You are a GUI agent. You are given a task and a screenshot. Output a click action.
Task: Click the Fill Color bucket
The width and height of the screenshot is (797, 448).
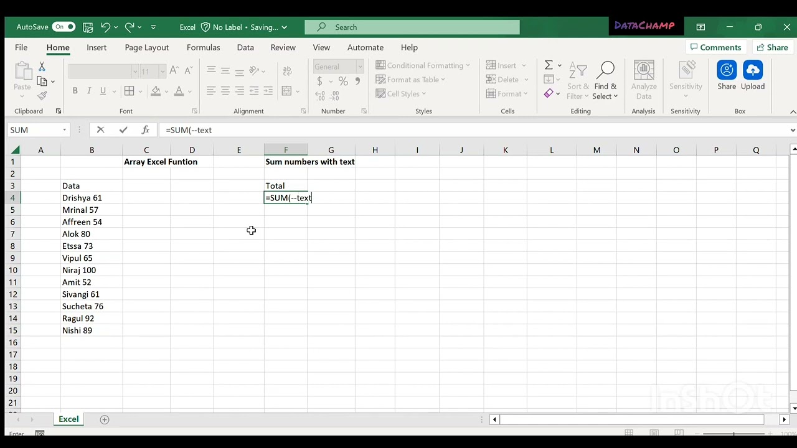tap(156, 91)
